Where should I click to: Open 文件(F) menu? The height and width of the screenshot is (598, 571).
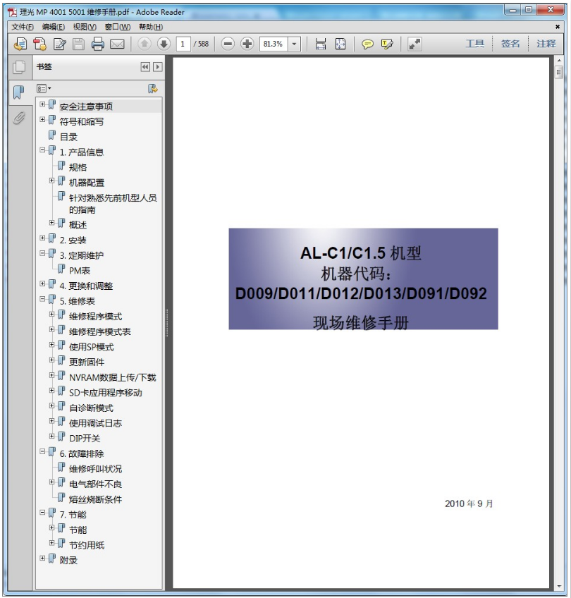[x=23, y=27]
